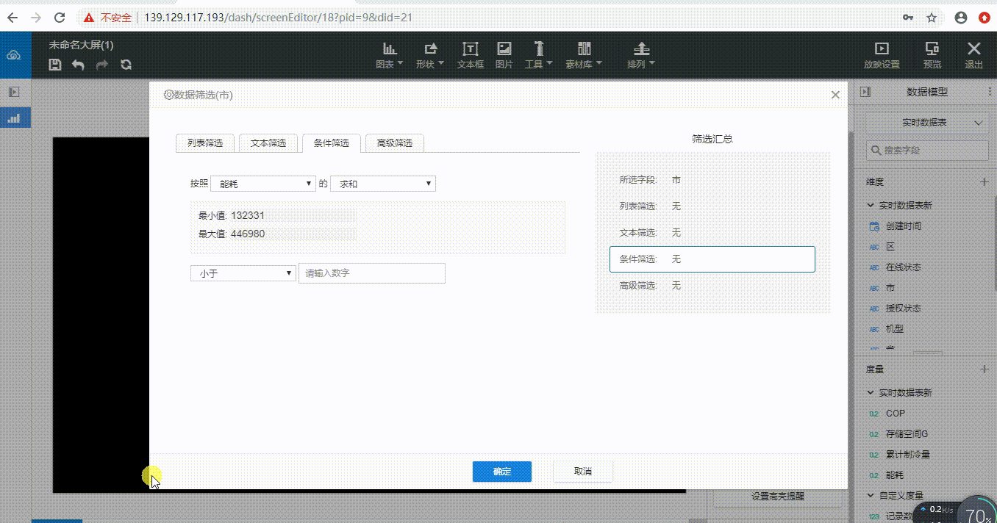
Task: Collapse the 自定义度量 group
Action: pos(871,496)
